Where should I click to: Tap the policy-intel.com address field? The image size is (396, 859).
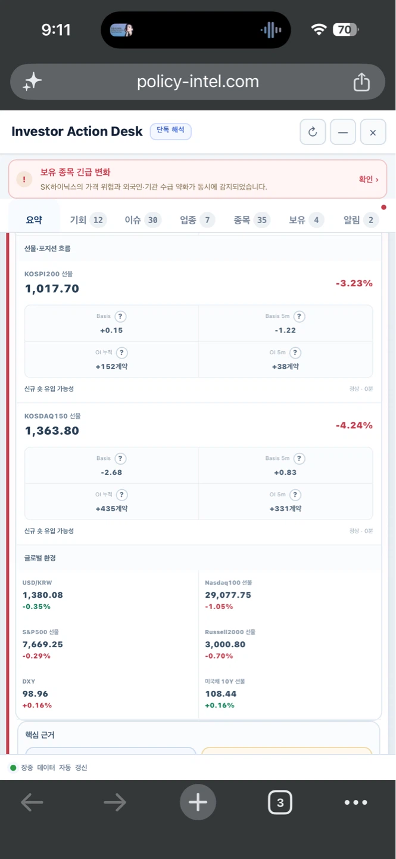coord(198,82)
